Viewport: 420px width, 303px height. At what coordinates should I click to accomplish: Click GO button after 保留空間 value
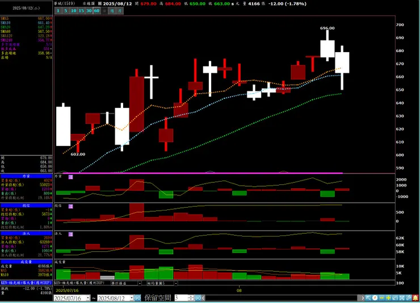(x=198, y=298)
